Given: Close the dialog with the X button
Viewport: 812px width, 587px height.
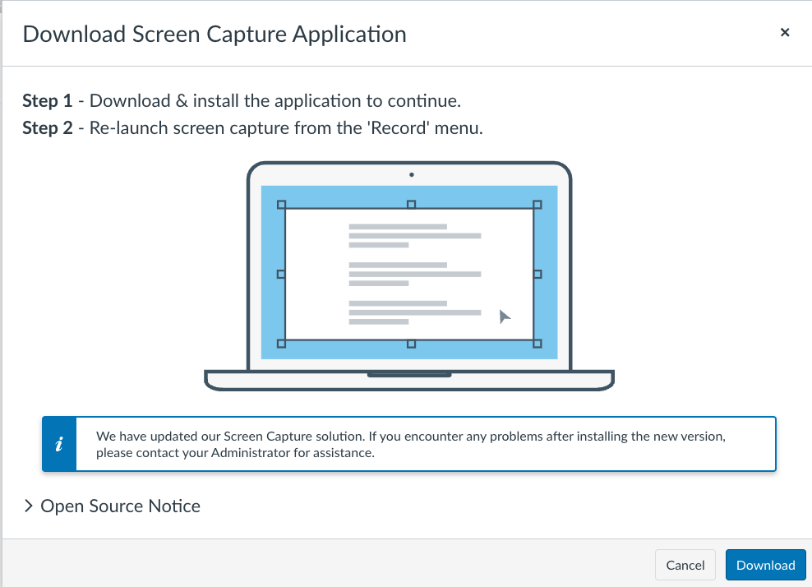Looking at the screenshot, I should pos(784,33).
